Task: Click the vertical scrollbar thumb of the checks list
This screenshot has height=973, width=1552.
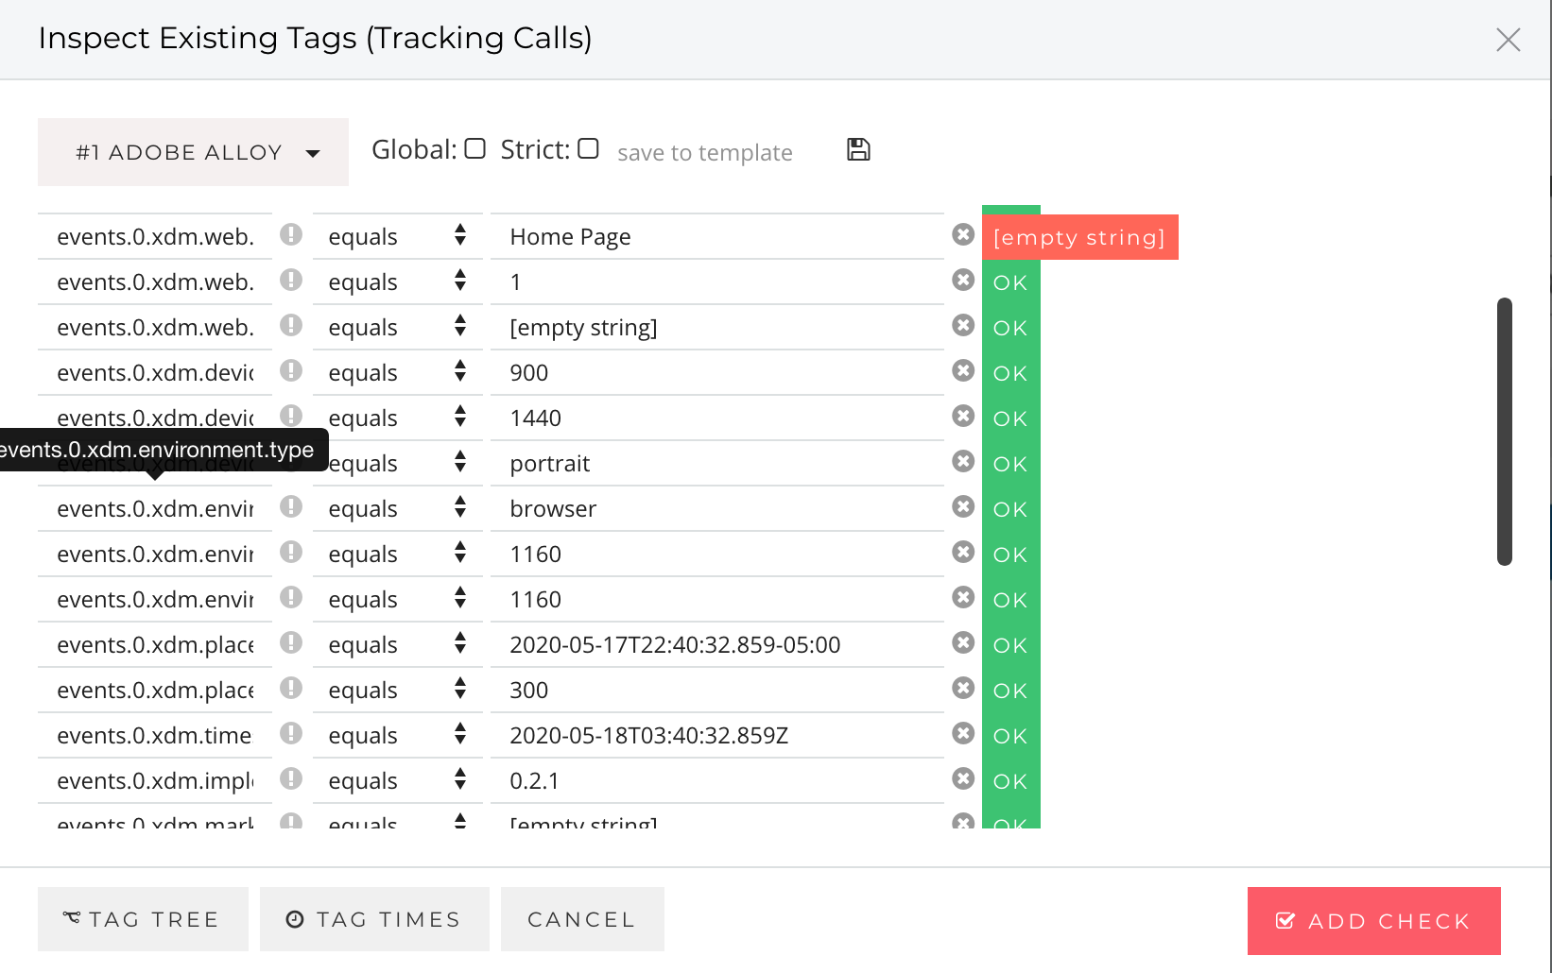Action: coord(1505,432)
